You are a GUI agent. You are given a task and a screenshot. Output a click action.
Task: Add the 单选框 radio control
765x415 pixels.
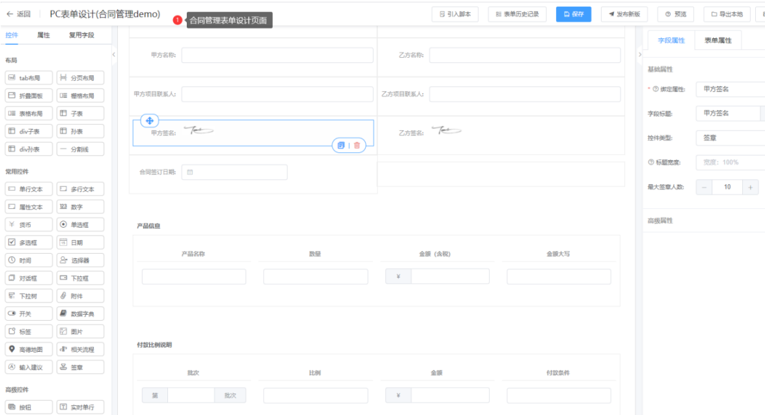[81, 225]
